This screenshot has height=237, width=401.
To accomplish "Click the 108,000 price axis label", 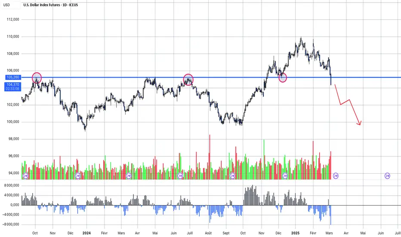I will click(x=13, y=54).
